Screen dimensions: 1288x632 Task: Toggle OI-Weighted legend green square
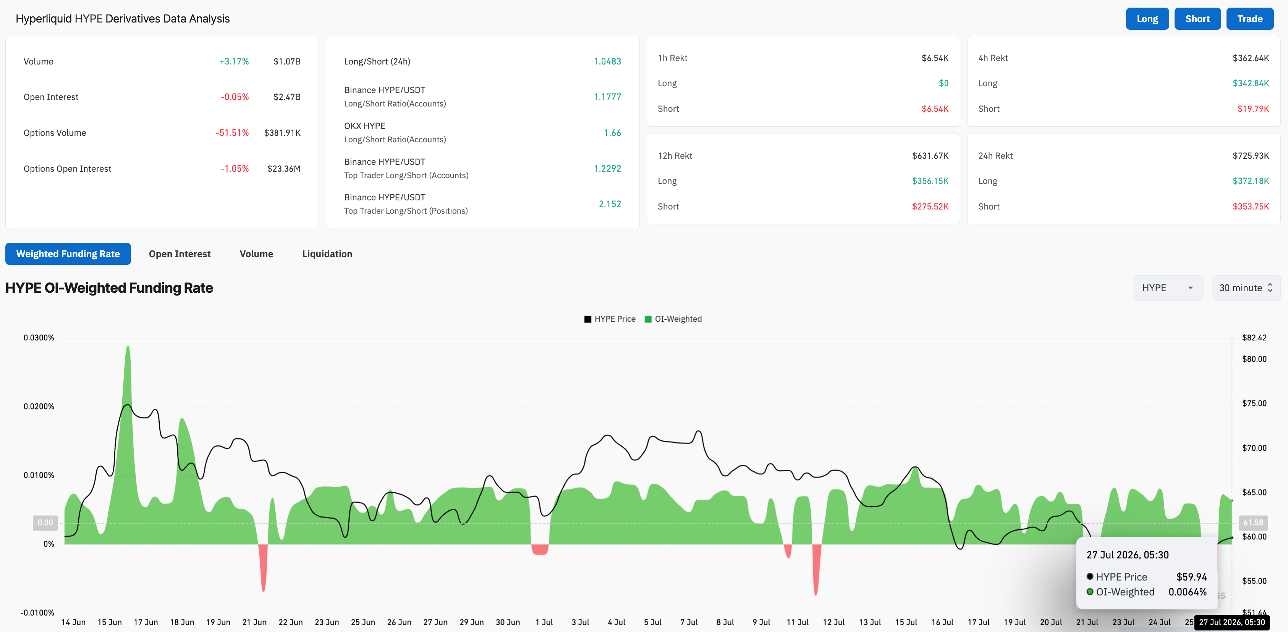(648, 319)
